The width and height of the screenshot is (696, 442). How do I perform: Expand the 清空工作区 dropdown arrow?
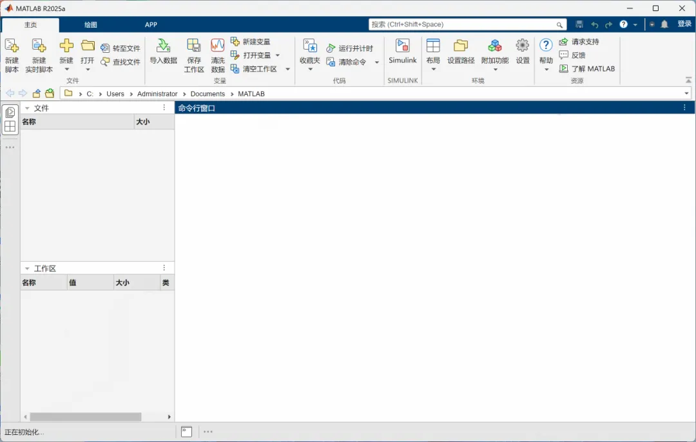click(x=287, y=69)
